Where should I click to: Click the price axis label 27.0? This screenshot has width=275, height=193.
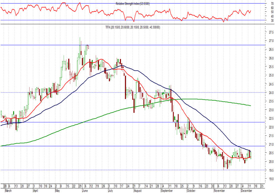coord(271,41)
